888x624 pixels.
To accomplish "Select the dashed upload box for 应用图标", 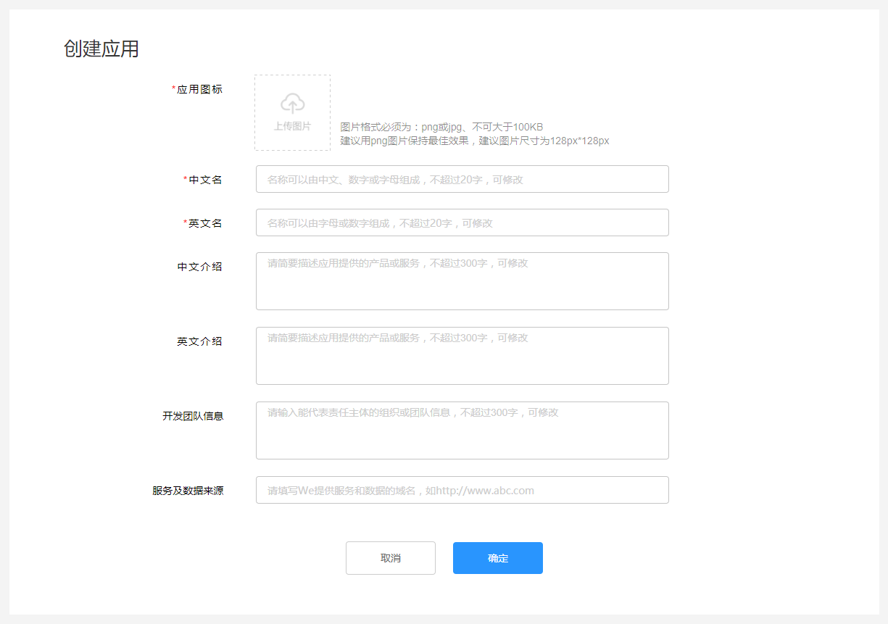I will pyautogui.click(x=292, y=112).
